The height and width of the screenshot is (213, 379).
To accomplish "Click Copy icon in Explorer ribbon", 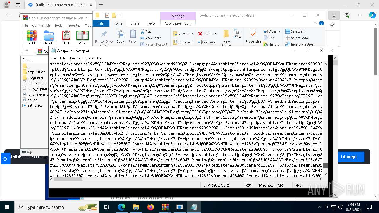I will pos(120,37).
